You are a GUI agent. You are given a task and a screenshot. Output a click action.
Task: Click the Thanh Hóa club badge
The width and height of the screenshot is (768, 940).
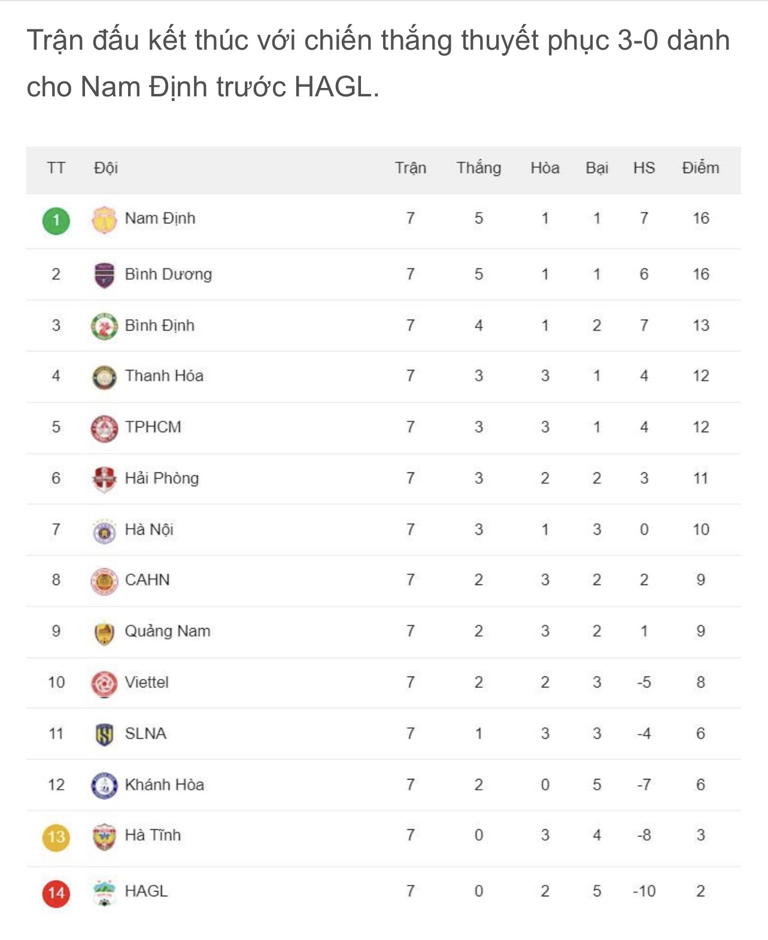tap(104, 377)
